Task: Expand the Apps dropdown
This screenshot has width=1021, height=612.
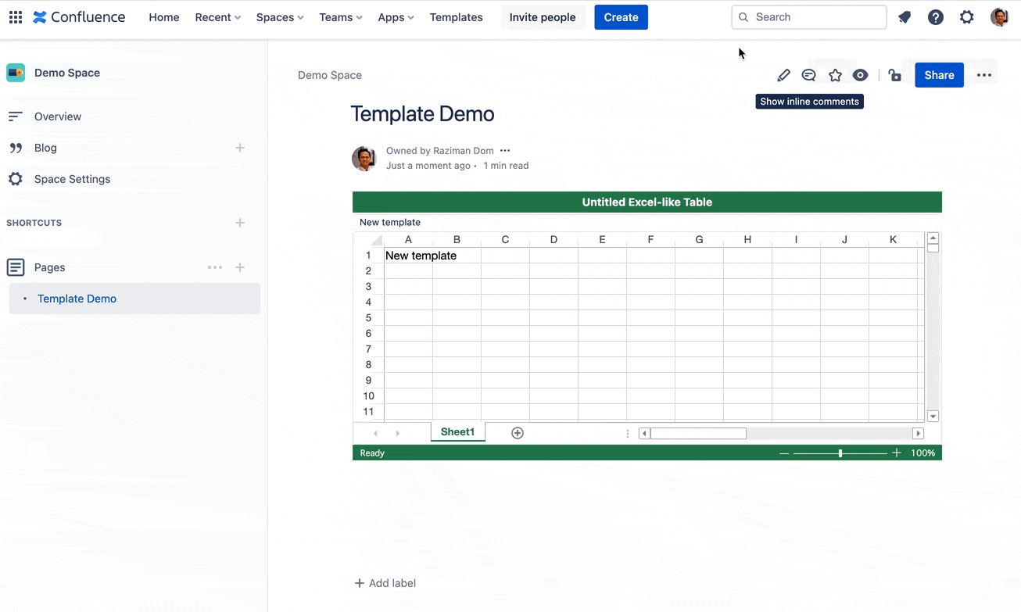Action: (396, 16)
